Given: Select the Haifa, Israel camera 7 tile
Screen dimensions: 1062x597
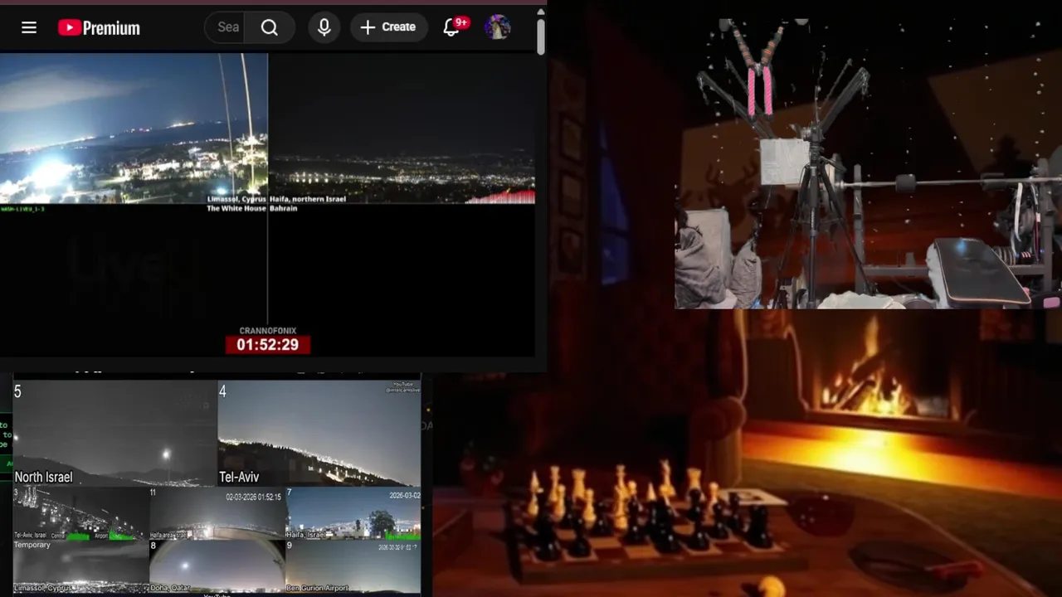Looking at the screenshot, I should (x=353, y=514).
